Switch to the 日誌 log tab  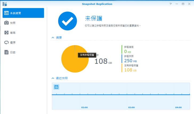click(x=13, y=52)
